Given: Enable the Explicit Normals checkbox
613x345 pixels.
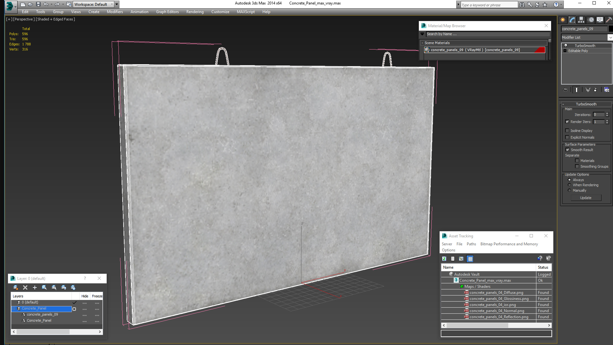Looking at the screenshot, I should [567, 137].
